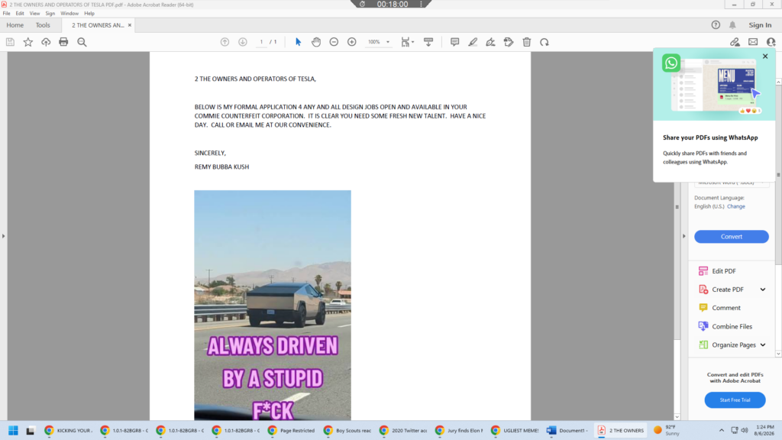Close the 2 THE OWNERS document tab
The width and height of the screenshot is (782, 440).
tap(130, 25)
